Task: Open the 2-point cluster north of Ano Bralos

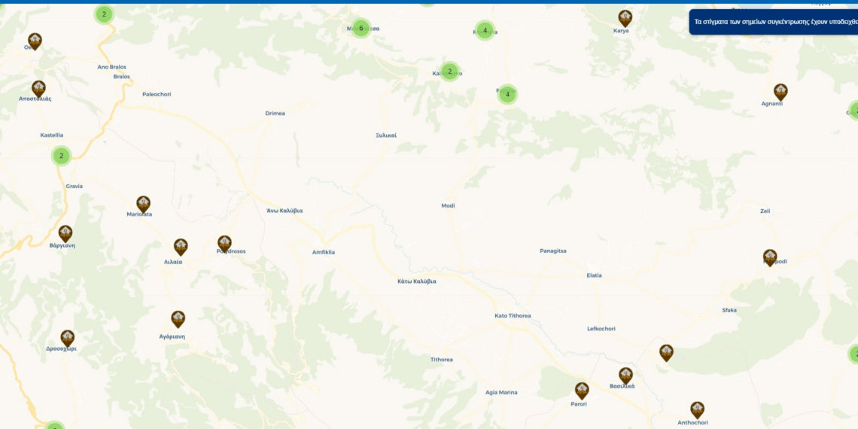Action: [x=104, y=14]
